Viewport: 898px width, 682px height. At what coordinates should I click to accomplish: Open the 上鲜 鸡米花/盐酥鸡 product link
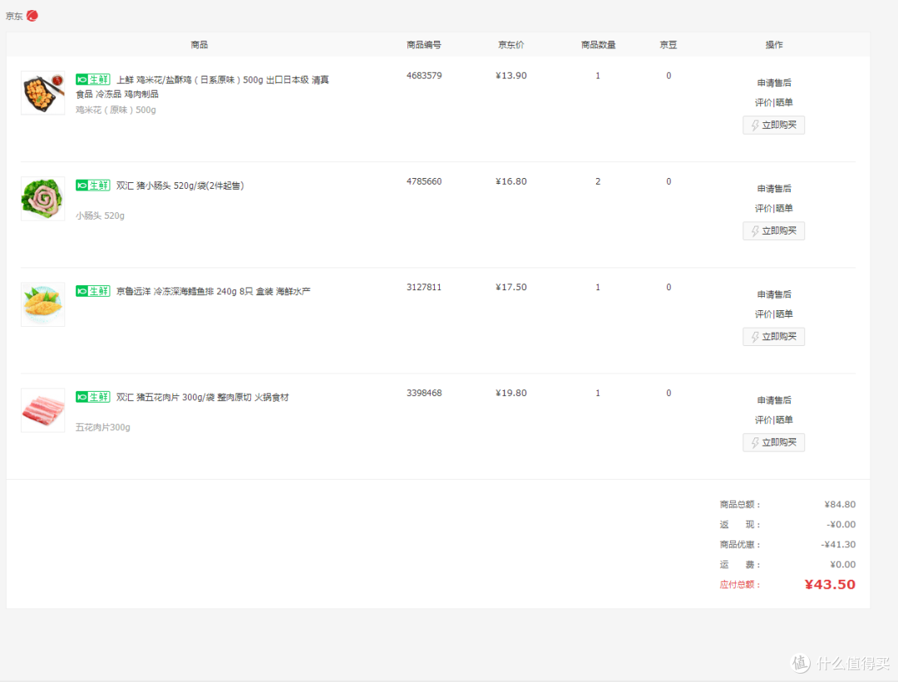pos(203,87)
